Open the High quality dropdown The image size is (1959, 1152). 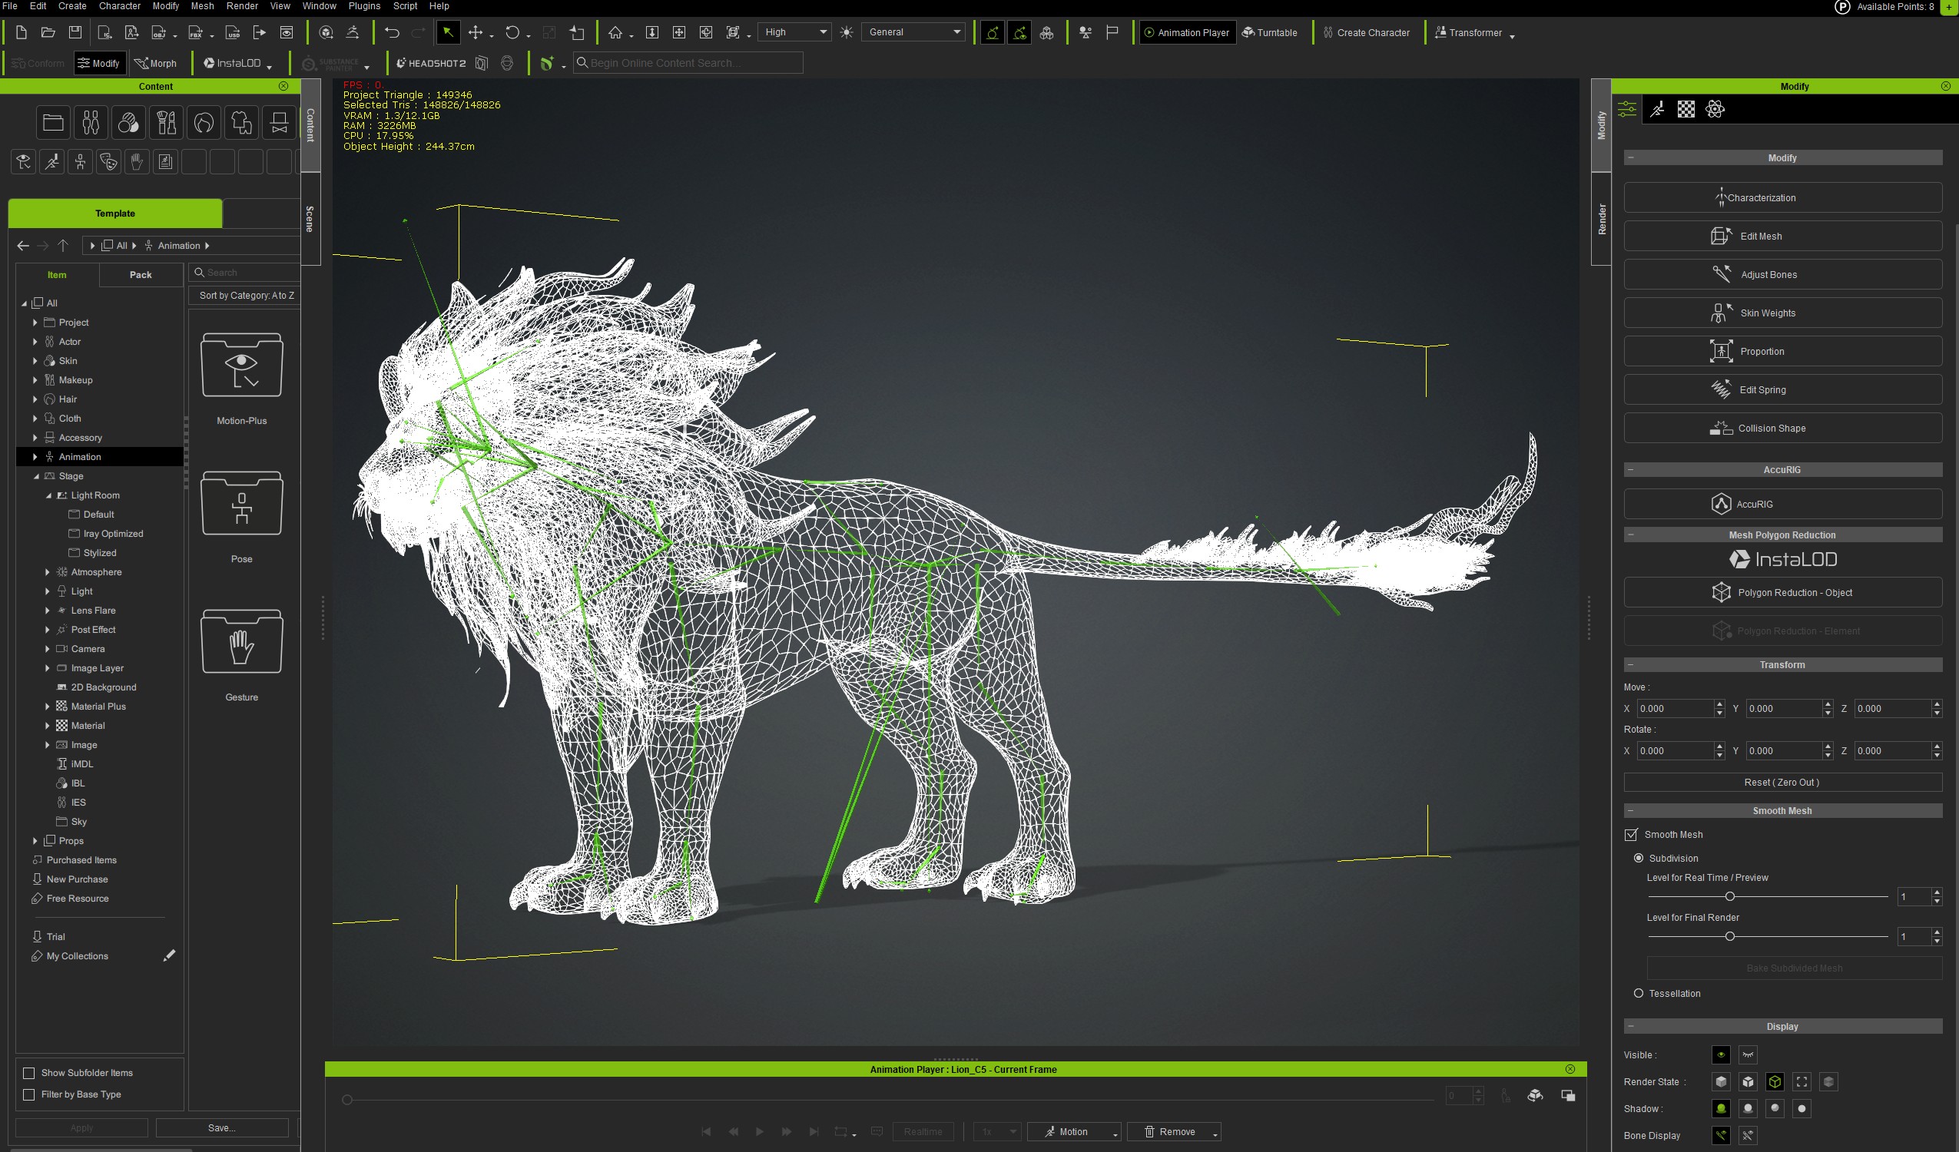click(794, 31)
